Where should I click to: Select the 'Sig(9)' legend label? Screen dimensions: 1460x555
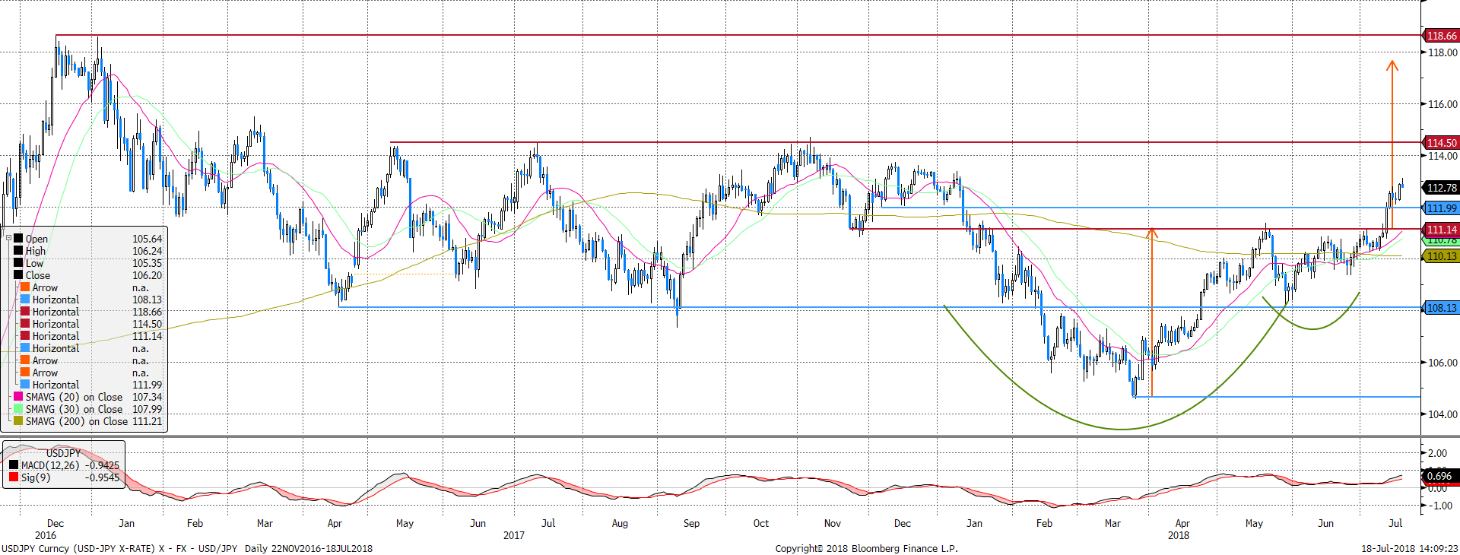(36, 477)
